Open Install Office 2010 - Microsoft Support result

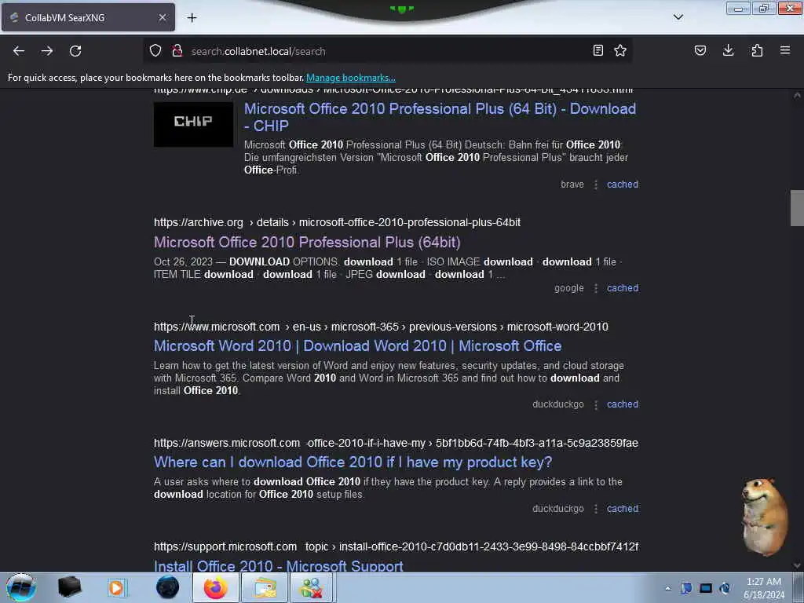point(279,565)
